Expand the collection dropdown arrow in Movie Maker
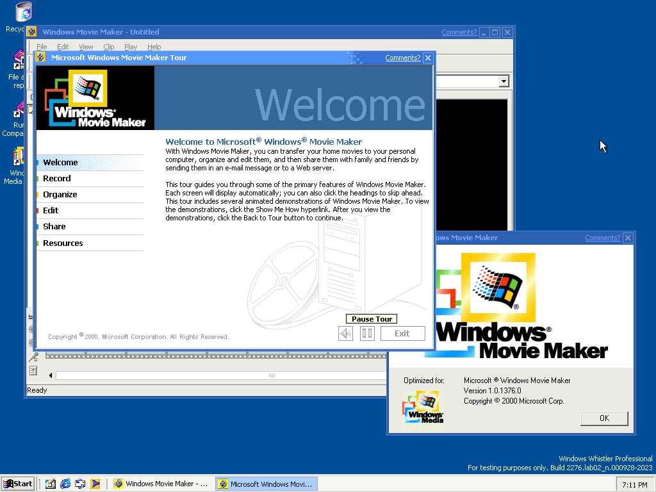The width and height of the screenshot is (656, 492). 504,81
